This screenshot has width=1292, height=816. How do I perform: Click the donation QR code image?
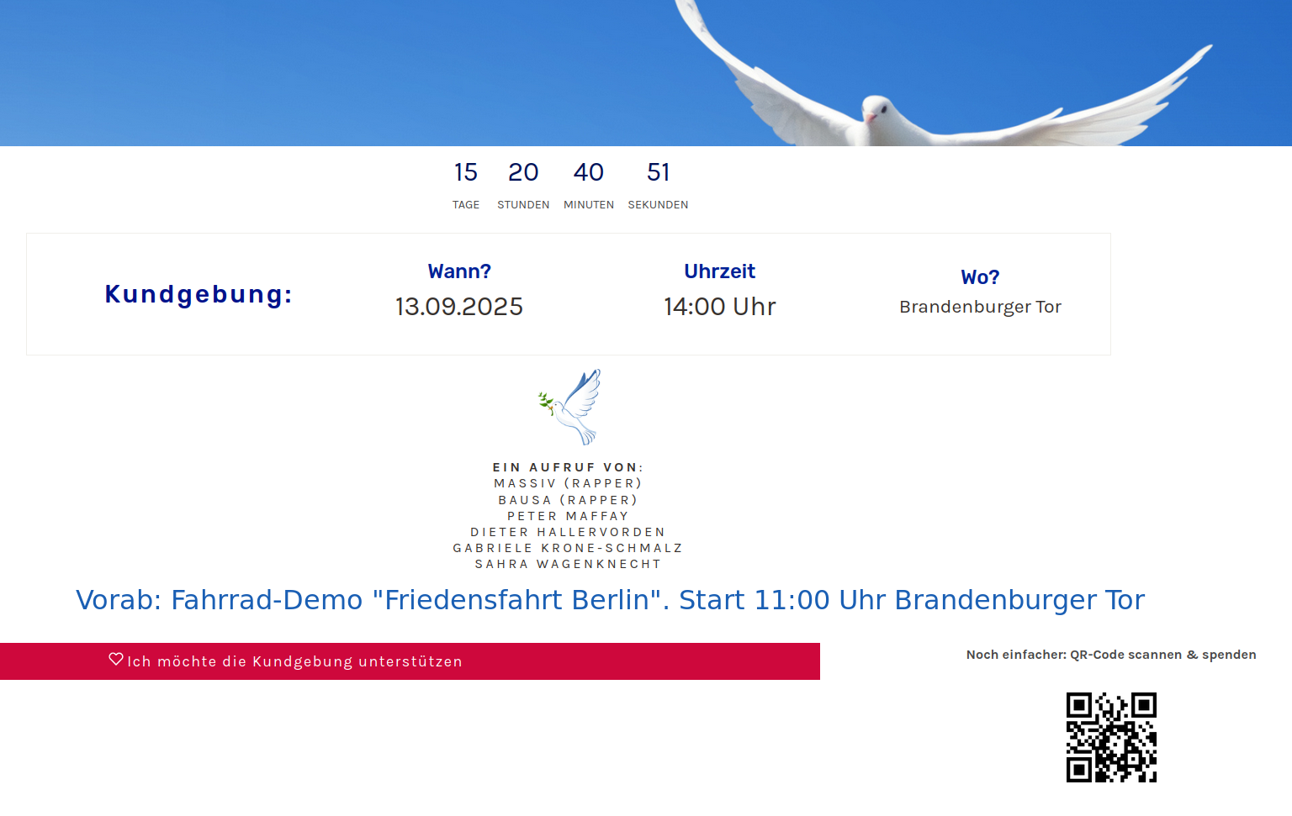click(x=1111, y=737)
